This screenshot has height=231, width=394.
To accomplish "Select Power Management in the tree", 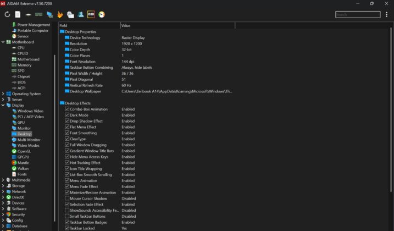I will (x=34, y=25).
